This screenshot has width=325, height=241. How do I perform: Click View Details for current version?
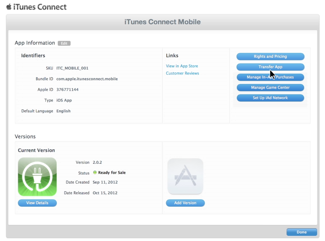[x=37, y=203]
